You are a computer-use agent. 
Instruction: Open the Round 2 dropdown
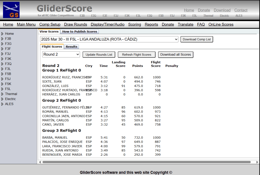[61, 55]
